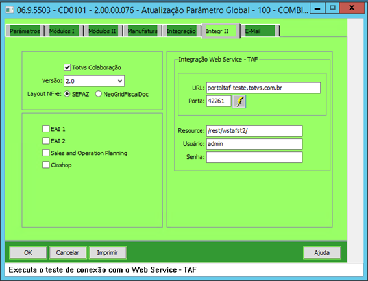Uncheck the Totvs Colaboração checkbox
This screenshot has width=368, height=281.
pos(67,67)
